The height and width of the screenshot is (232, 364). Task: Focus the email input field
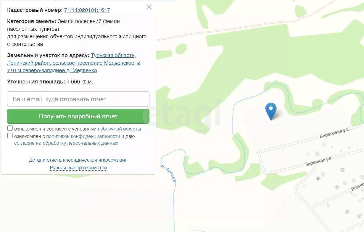78,99
